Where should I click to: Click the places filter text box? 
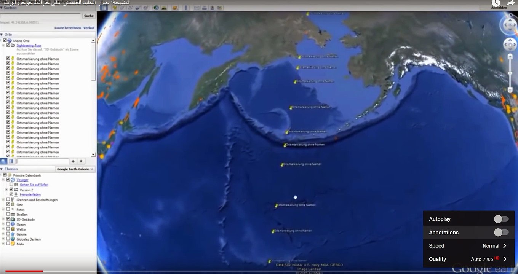[x=42, y=161]
